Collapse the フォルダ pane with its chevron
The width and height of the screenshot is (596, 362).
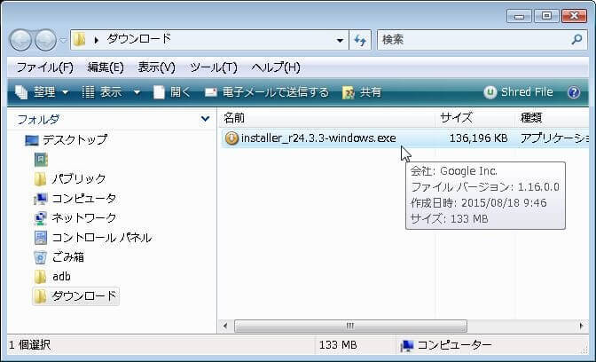coord(205,118)
